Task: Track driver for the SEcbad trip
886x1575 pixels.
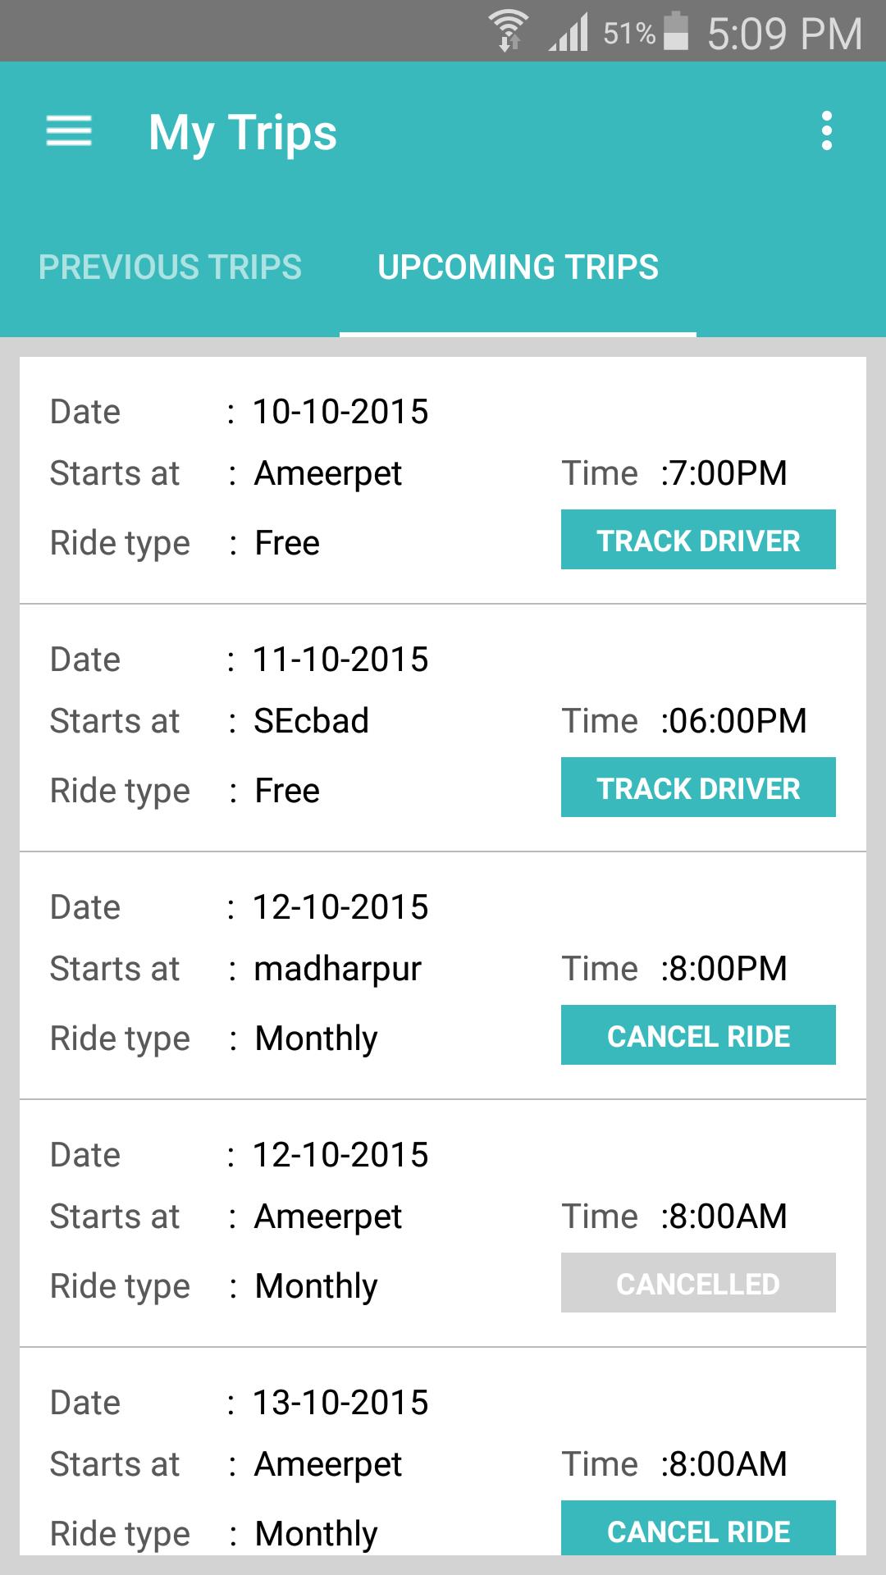Action: click(698, 787)
